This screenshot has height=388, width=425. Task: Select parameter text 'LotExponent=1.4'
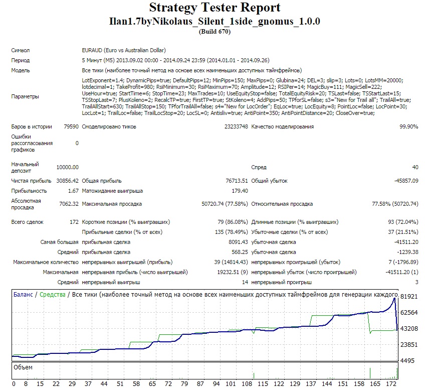coord(103,80)
